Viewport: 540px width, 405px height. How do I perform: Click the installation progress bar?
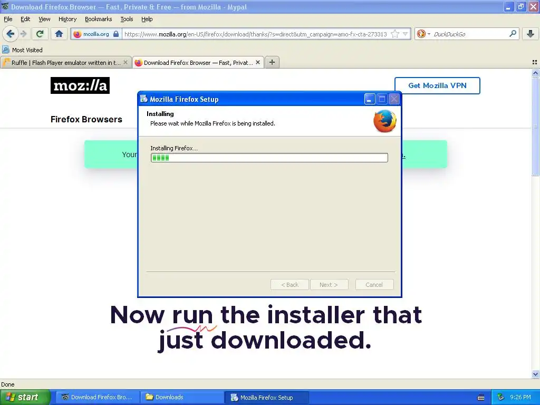tap(269, 158)
